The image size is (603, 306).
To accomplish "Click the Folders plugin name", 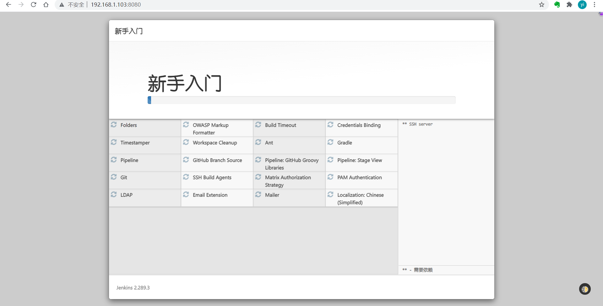I will pyautogui.click(x=129, y=125).
